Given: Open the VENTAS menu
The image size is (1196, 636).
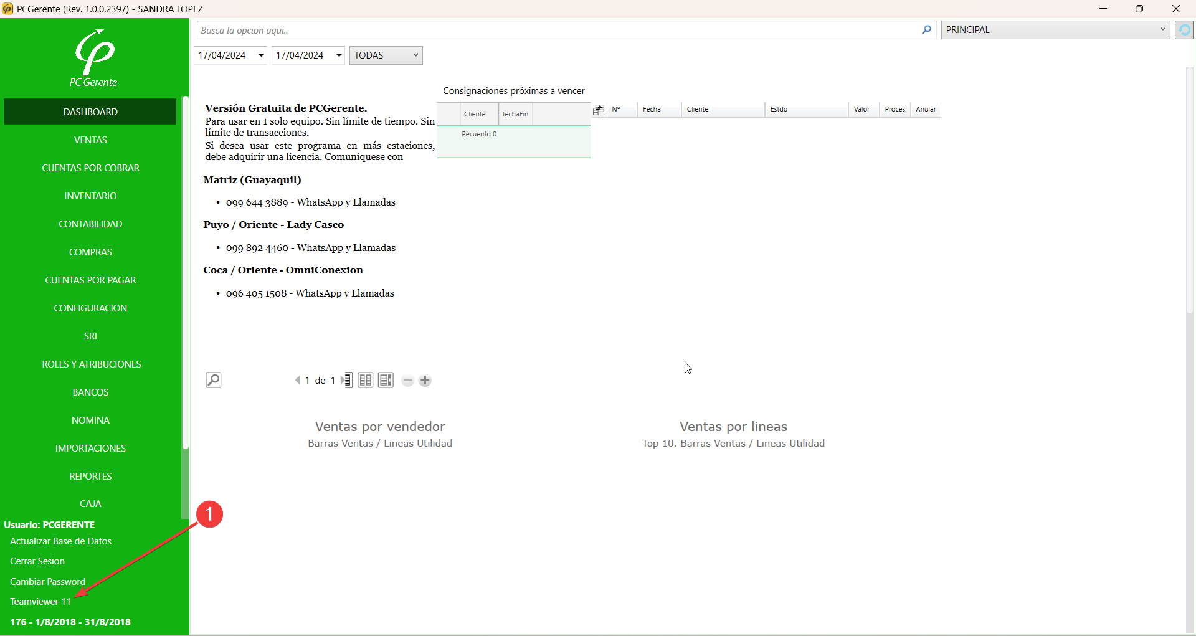Looking at the screenshot, I should 90,140.
